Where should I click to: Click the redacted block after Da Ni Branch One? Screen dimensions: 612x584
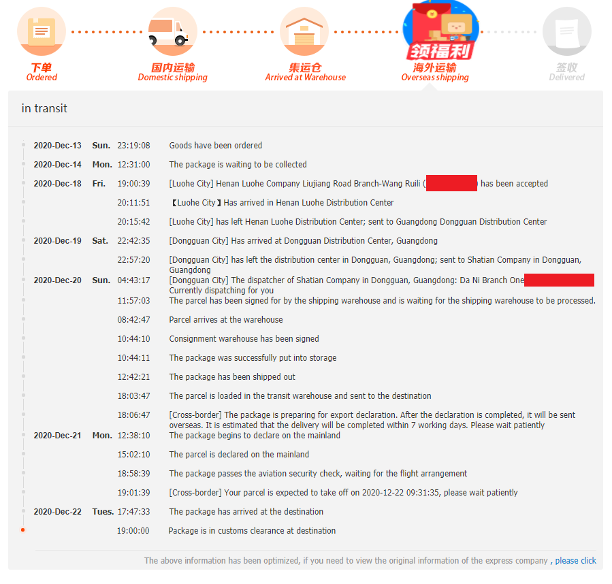coord(559,280)
